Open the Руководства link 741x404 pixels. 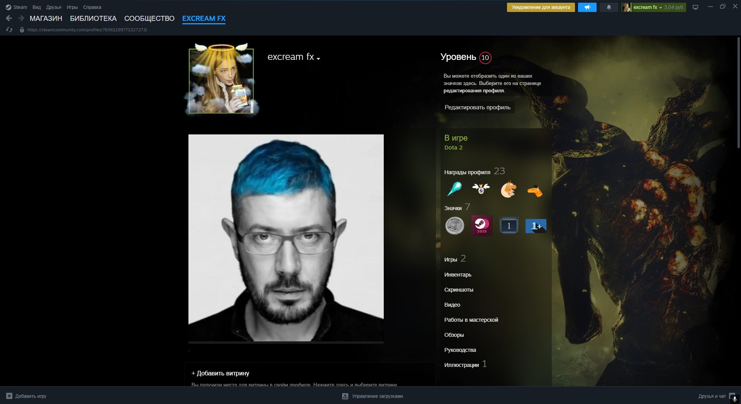click(460, 350)
